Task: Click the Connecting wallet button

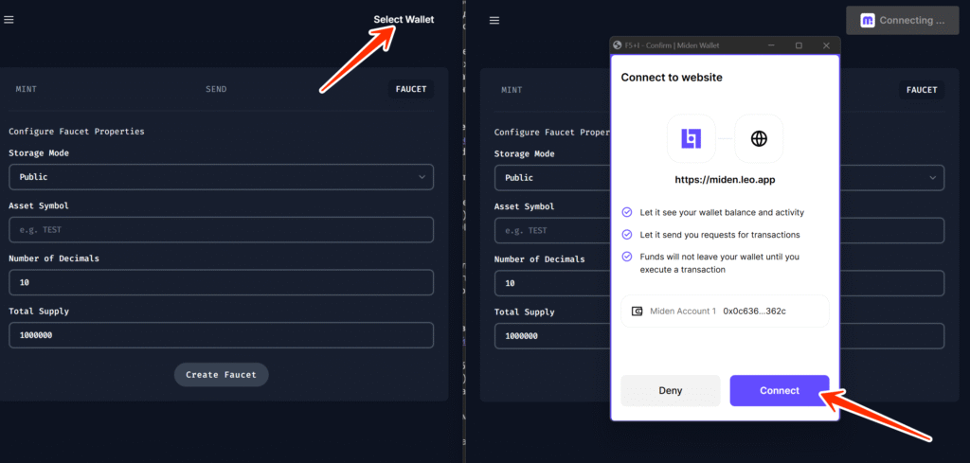Action: (902, 21)
